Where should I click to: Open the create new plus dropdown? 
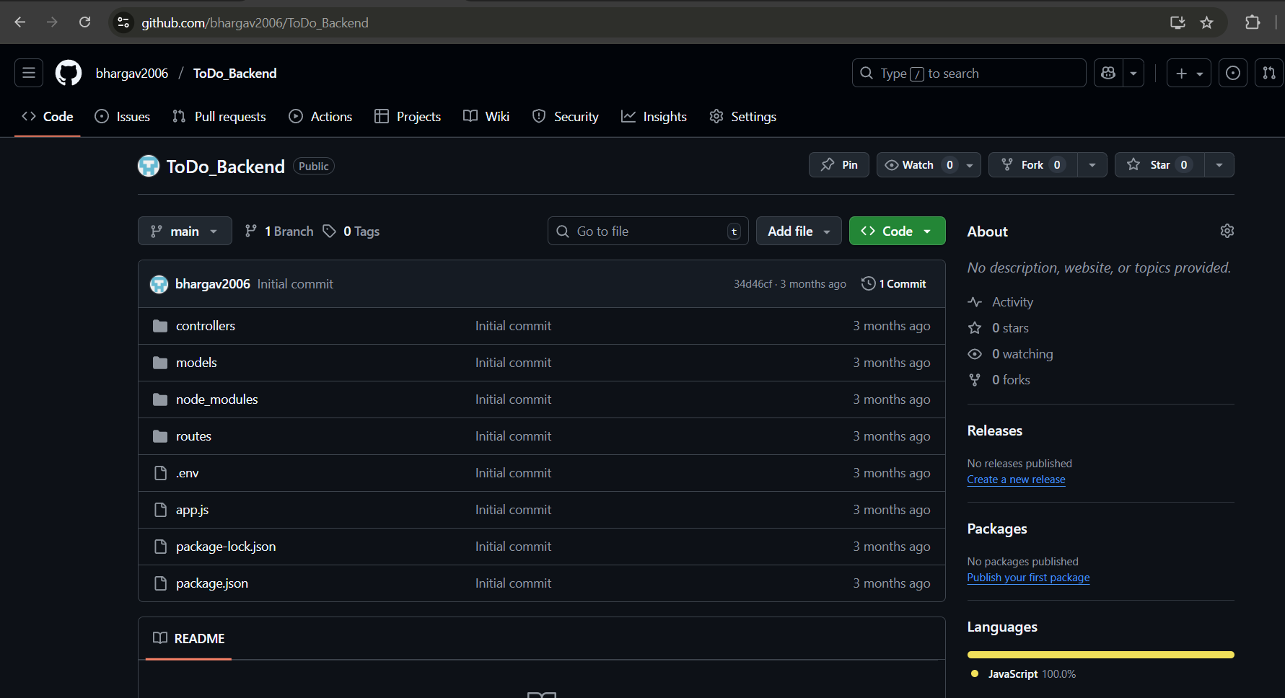click(x=1188, y=73)
